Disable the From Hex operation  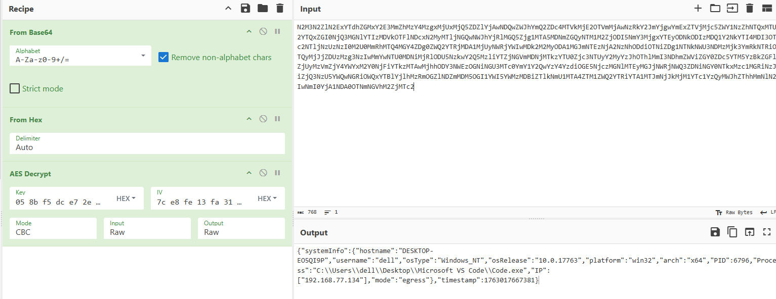point(263,119)
